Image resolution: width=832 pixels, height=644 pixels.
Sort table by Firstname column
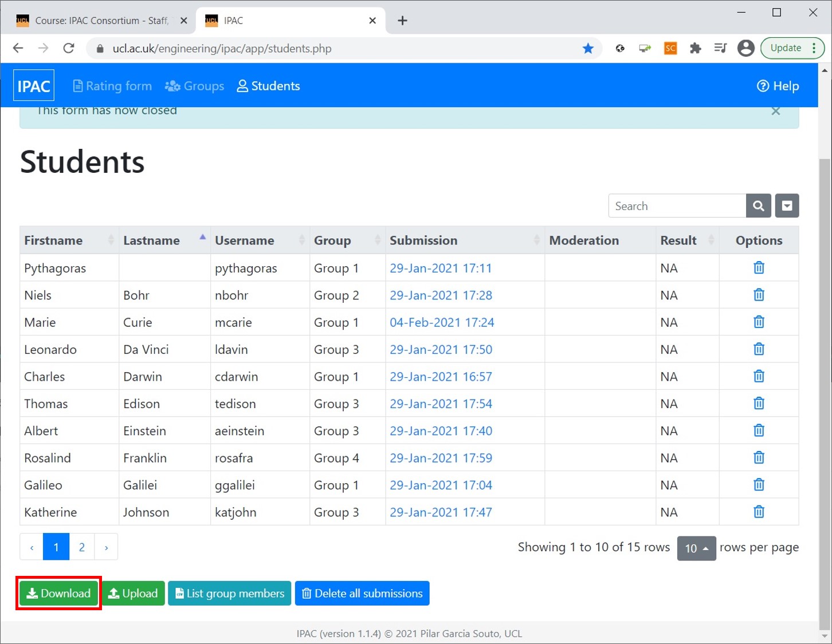pos(69,240)
